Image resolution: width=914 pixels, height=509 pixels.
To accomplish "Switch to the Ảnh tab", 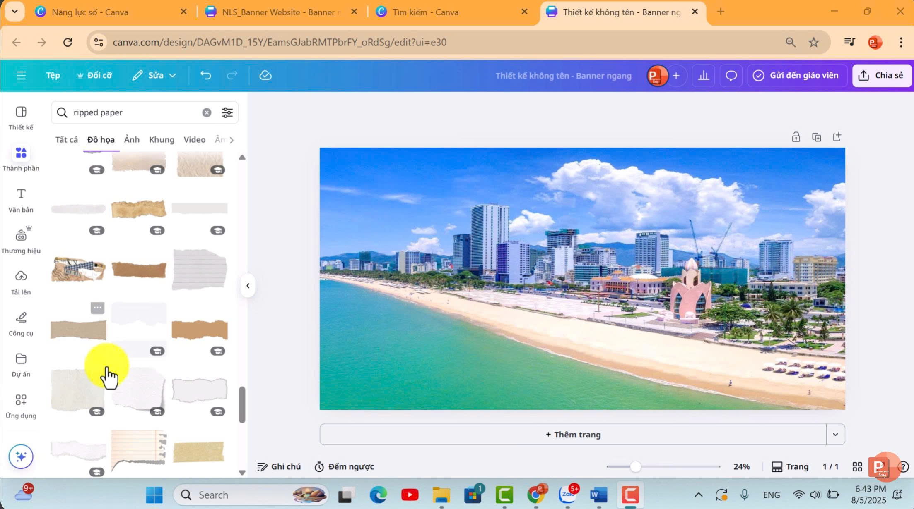I will point(132,140).
